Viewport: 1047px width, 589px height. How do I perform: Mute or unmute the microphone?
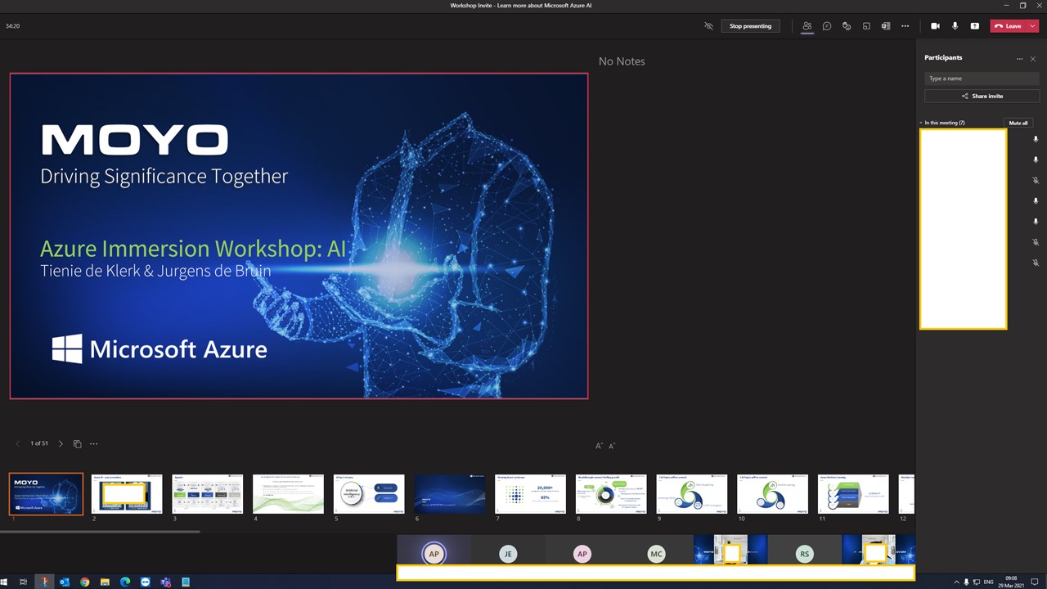pos(955,26)
